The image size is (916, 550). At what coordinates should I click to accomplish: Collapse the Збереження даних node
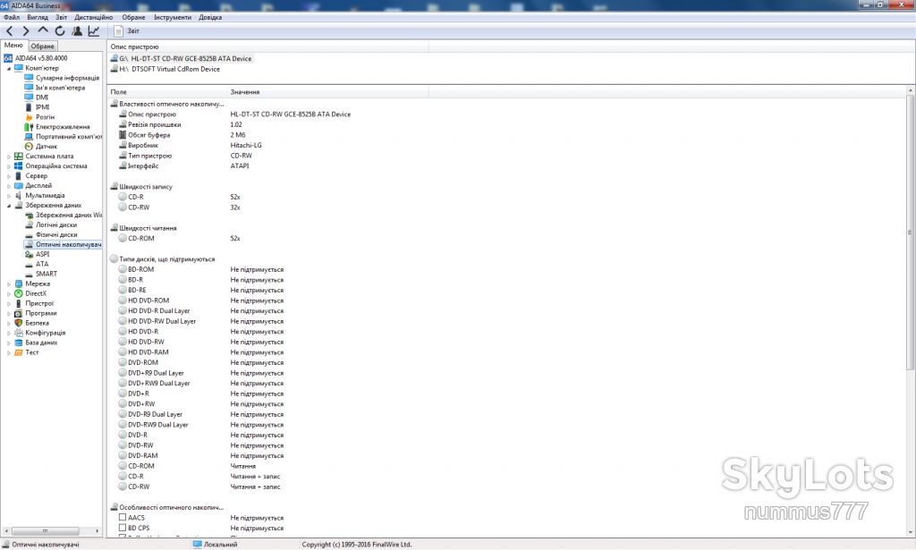(9, 206)
